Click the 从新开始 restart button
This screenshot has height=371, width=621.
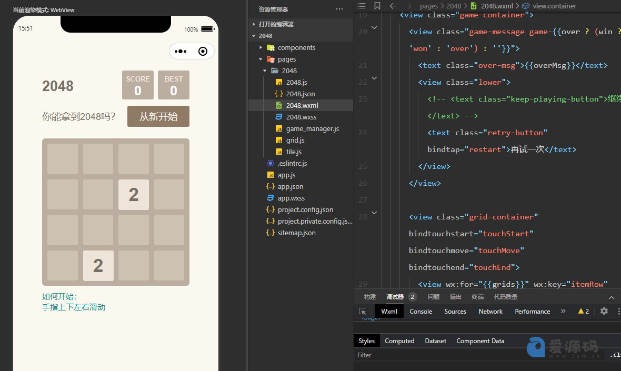[x=158, y=116]
